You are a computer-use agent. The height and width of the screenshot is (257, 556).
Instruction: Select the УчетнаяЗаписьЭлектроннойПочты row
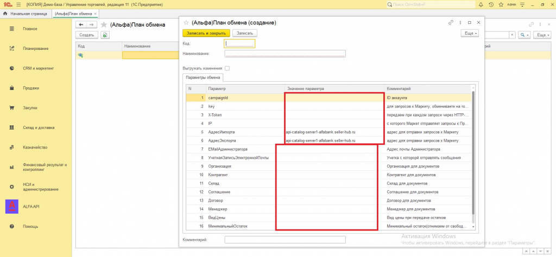tap(328, 158)
